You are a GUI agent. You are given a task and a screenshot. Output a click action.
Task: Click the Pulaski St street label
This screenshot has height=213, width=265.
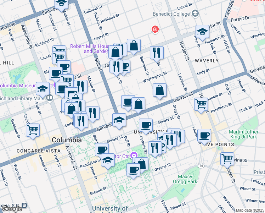pos(4,177)
